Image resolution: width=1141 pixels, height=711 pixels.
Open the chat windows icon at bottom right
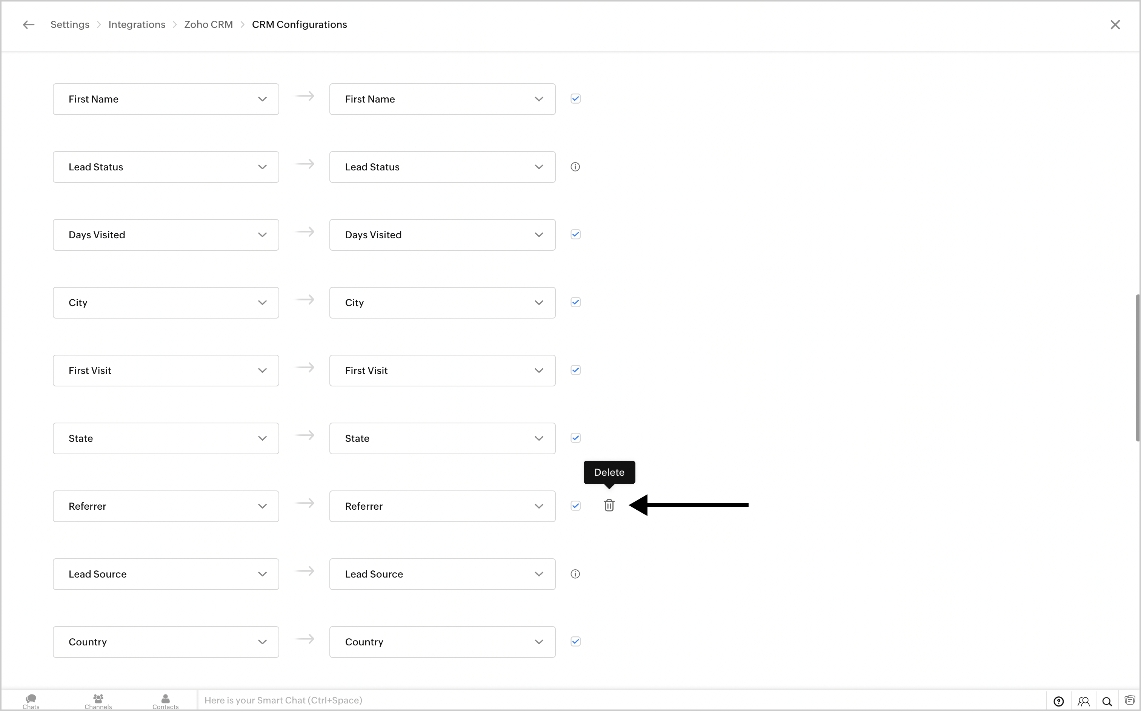tap(1129, 700)
